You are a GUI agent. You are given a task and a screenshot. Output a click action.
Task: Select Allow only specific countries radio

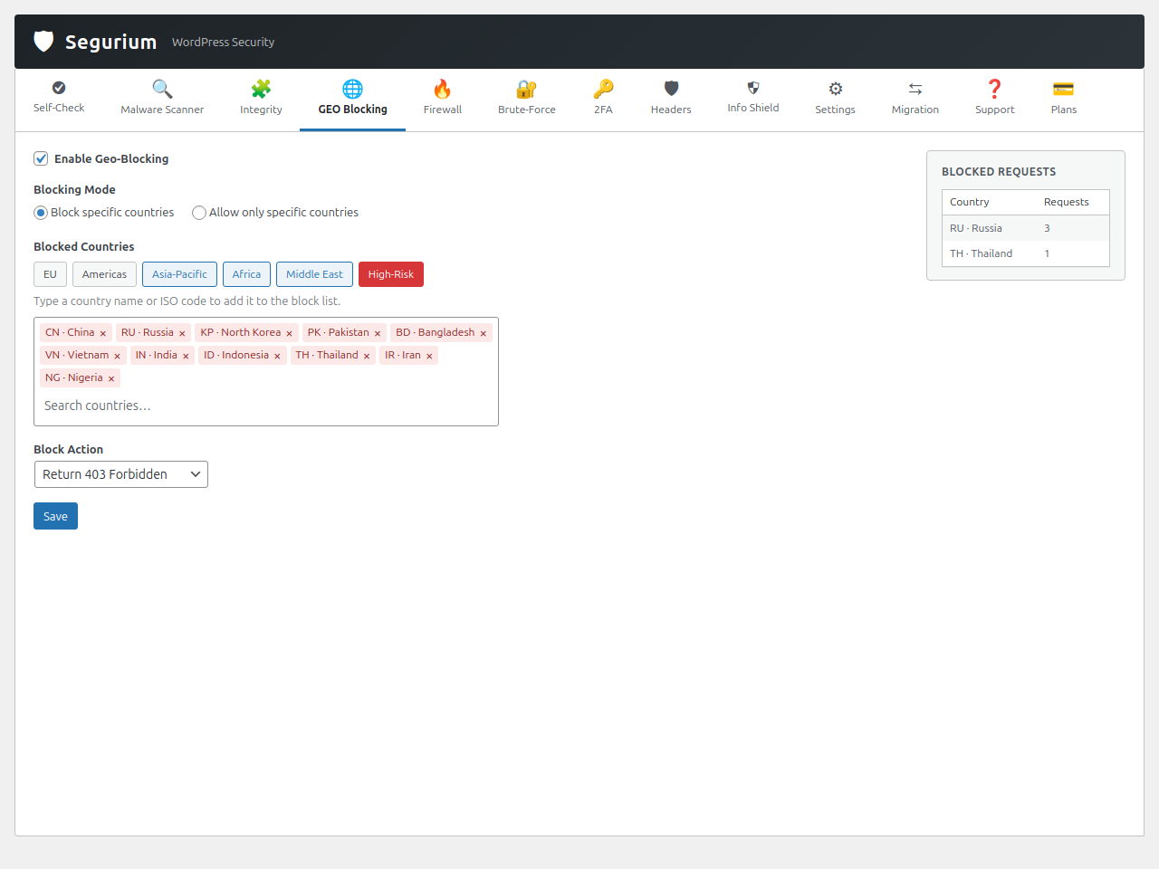pos(199,213)
